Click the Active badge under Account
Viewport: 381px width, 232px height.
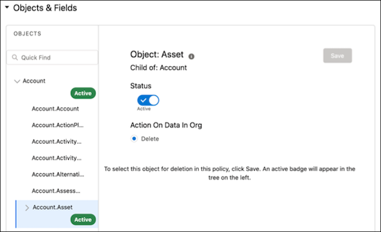coord(83,93)
